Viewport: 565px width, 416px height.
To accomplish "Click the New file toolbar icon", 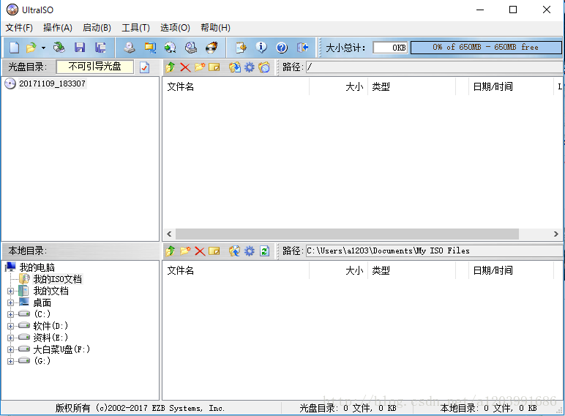I will (14, 48).
